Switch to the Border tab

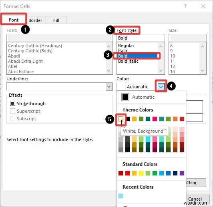(x=35, y=20)
